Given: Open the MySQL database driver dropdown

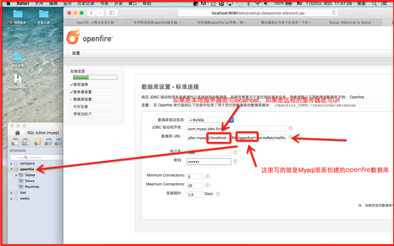Looking at the screenshot, I should pos(211,120).
